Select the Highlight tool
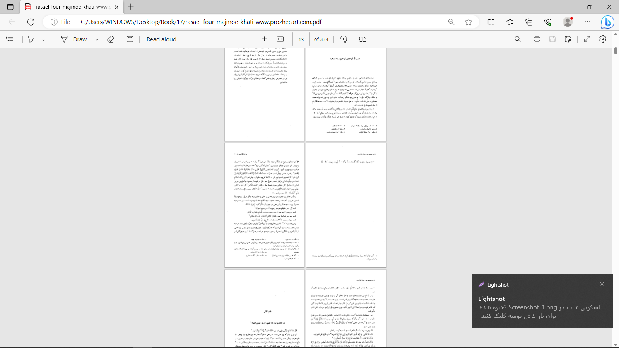Screen dimensions: 619x348 [31, 39]
